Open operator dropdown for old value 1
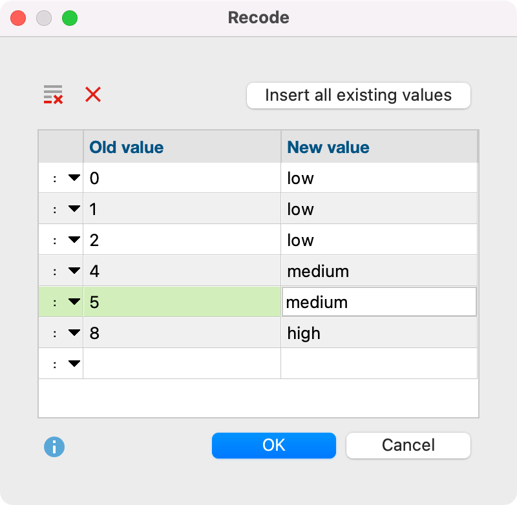This screenshot has width=517, height=505. pyautogui.click(x=74, y=209)
